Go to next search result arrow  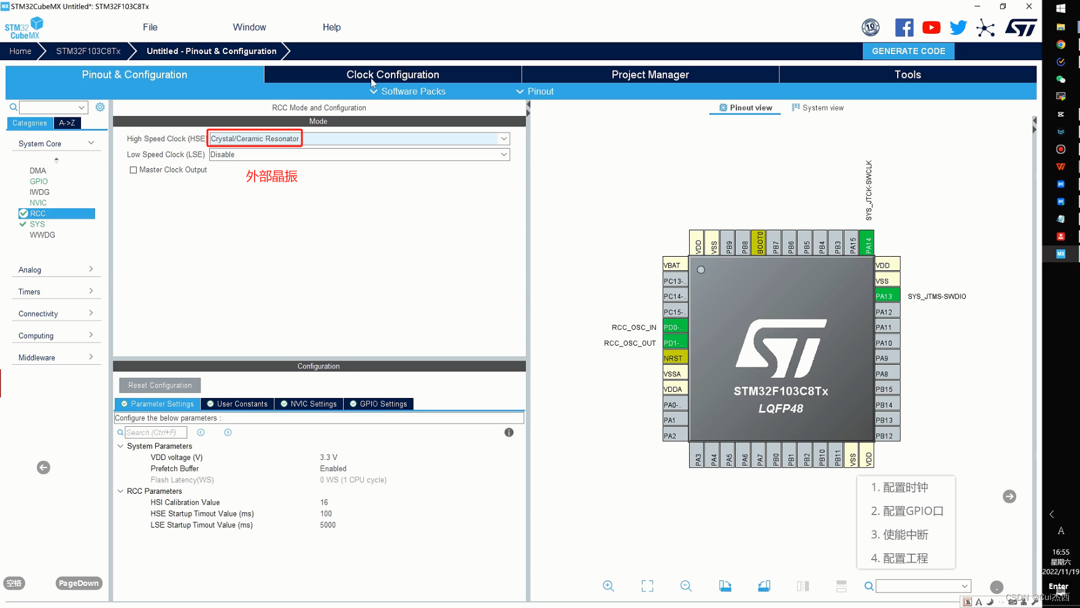pyautogui.click(x=228, y=432)
